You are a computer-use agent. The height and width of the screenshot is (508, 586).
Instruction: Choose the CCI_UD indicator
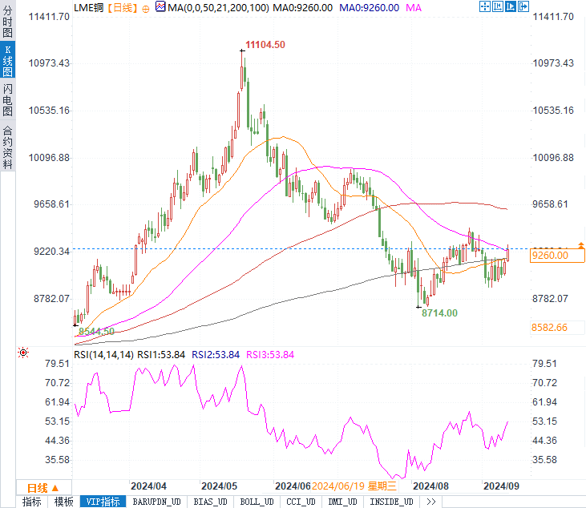coord(301,502)
